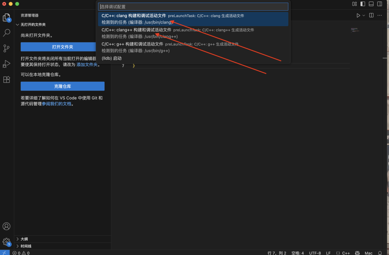Open the Search view in activity bar

pos(6,33)
